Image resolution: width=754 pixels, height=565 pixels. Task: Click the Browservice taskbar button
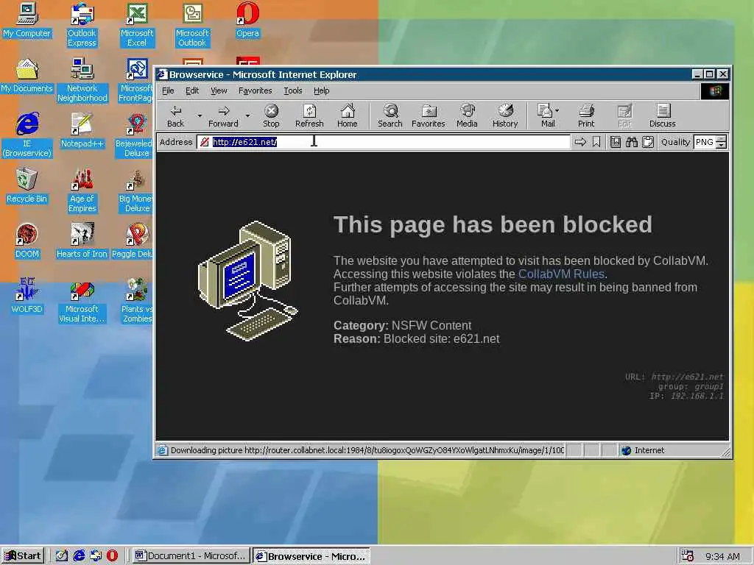[311, 556]
